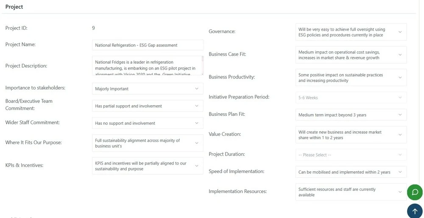
Task: Expand the Importance to stakeholders dropdown
Action: tap(147, 89)
